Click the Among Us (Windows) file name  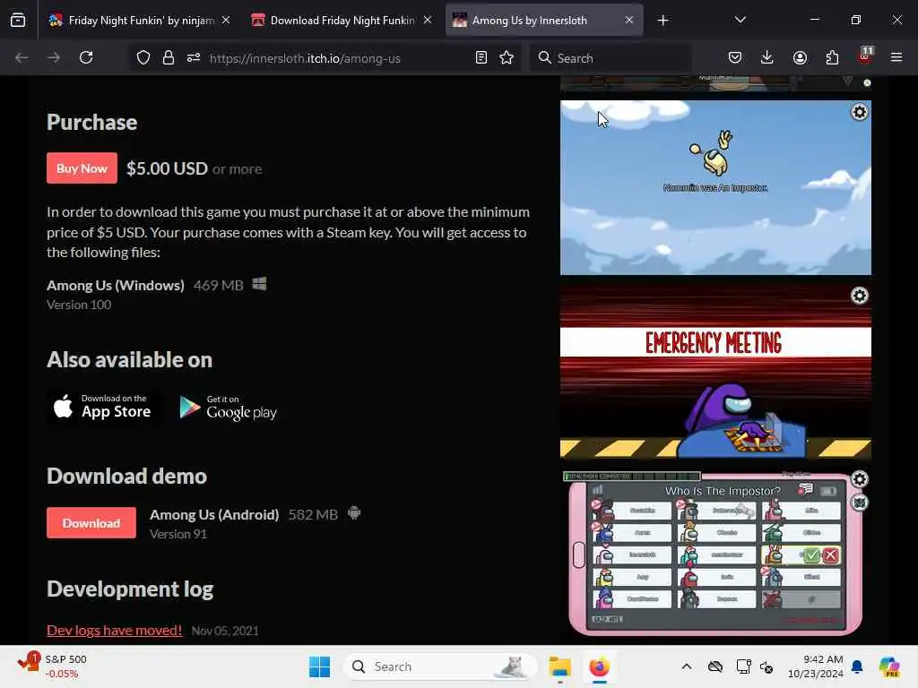[x=116, y=286]
